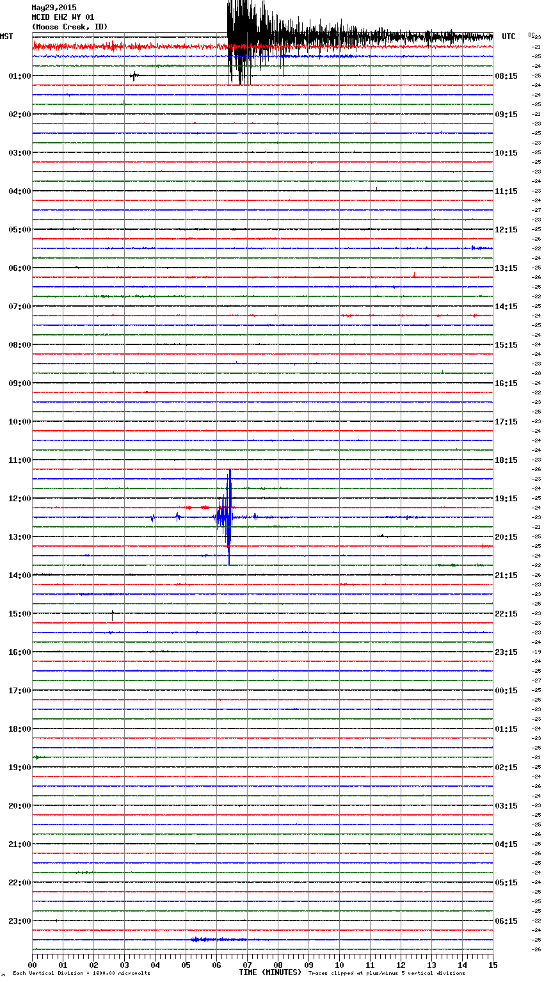Select the 04:15 UTC time label
The width and height of the screenshot is (544, 982).
506,844
